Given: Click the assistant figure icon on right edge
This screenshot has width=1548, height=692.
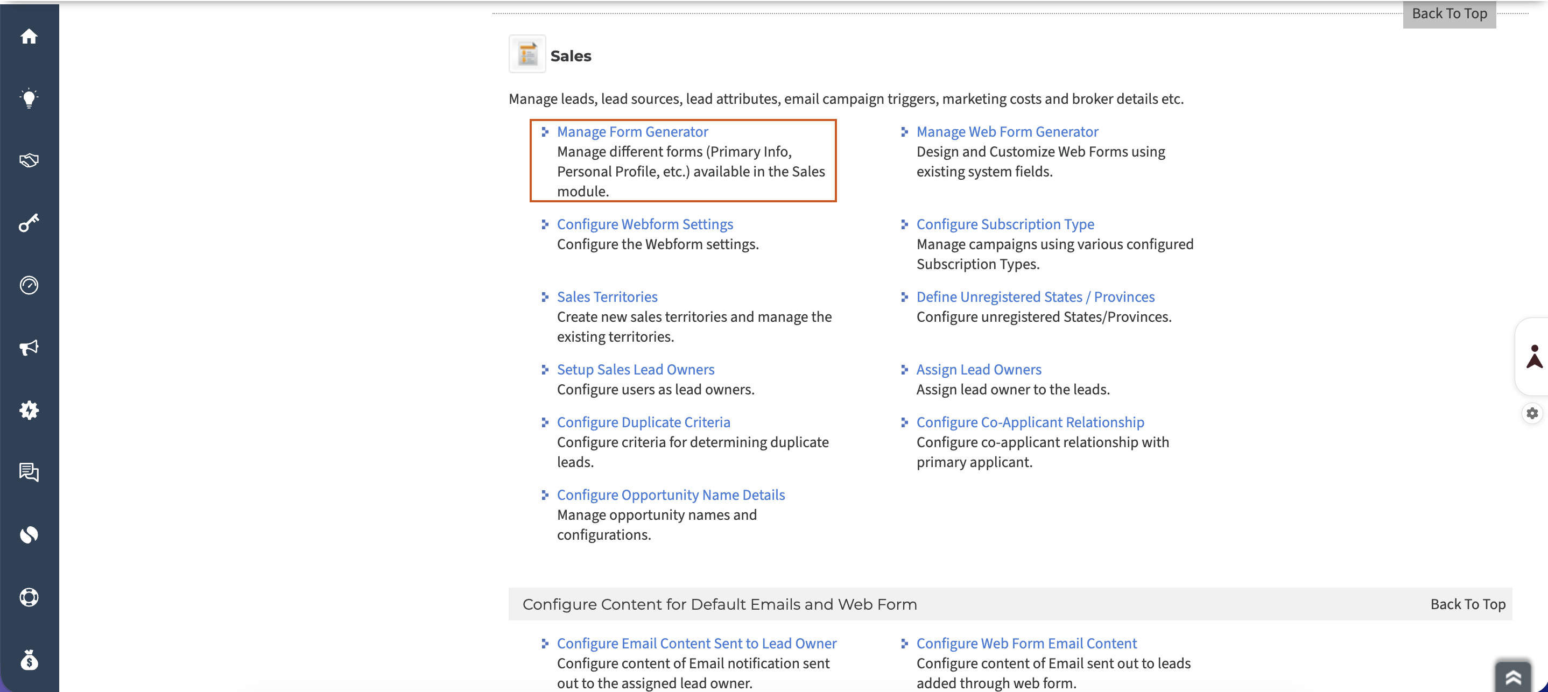Looking at the screenshot, I should click(x=1534, y=356).
